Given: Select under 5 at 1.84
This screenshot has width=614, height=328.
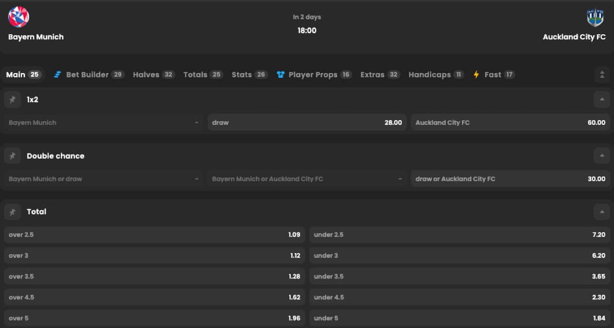Looking at the screenshot, I should pyautogui.click(x=459, y=318).
